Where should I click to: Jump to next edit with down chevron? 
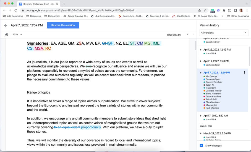pos(194,35)
